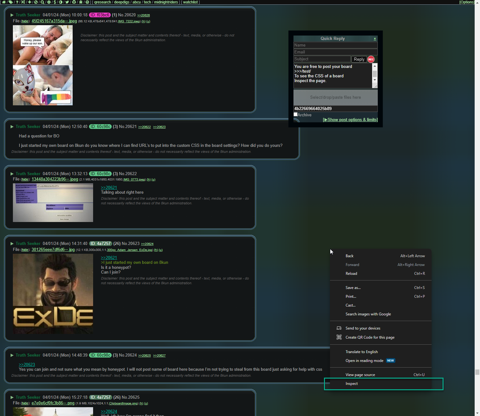Viewport: 480px width, 416px height.
Task: Collapse post No.20624 with its triangle
Action: pos(12,355)
